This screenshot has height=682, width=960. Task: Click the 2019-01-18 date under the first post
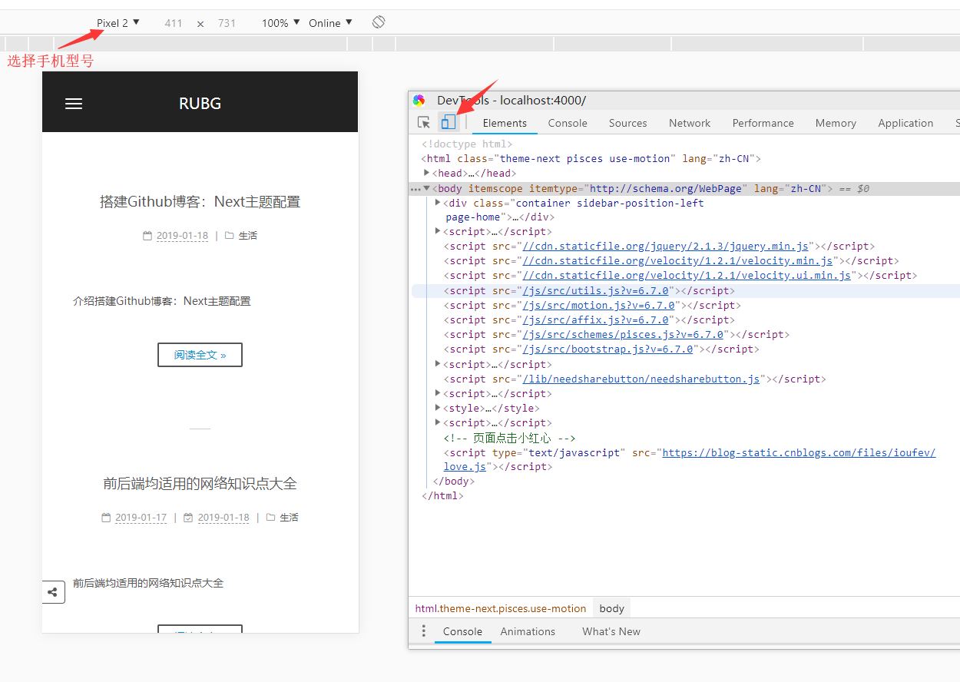coord(182,236)
